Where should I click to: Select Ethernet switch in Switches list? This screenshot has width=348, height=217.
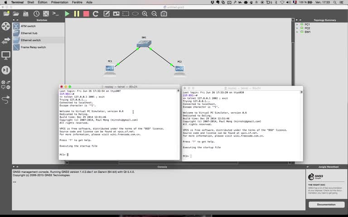[x=39, y=40]
